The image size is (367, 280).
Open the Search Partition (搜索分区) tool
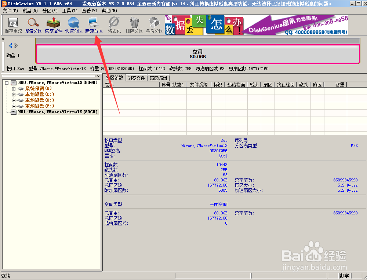[33, 25]
